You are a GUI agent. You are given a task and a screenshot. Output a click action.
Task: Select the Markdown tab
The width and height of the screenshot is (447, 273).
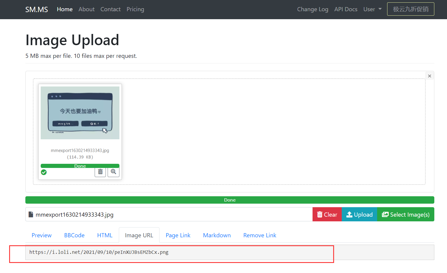coord(217,235)
